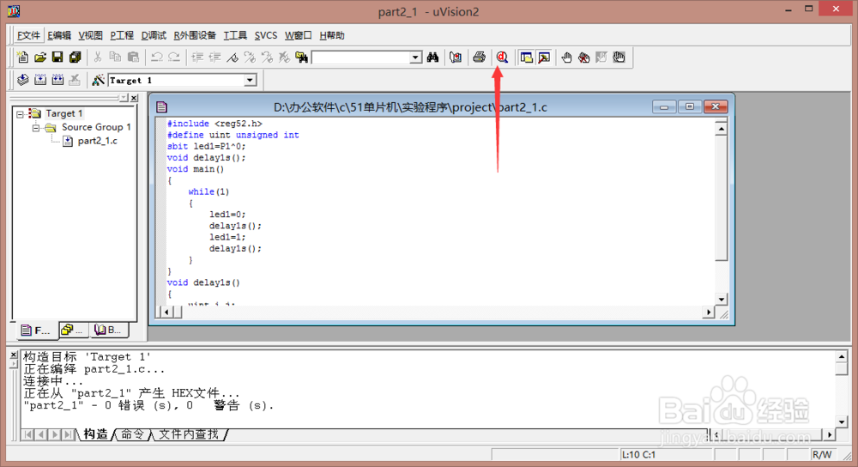This screenshot has width=858, height=467.
Task: Jump to the next bookmark
Action: [x=250, y=57]
